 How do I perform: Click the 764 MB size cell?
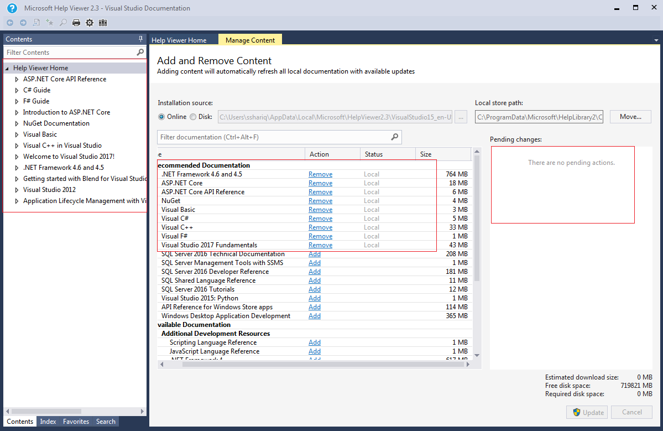tap(457, 174)
